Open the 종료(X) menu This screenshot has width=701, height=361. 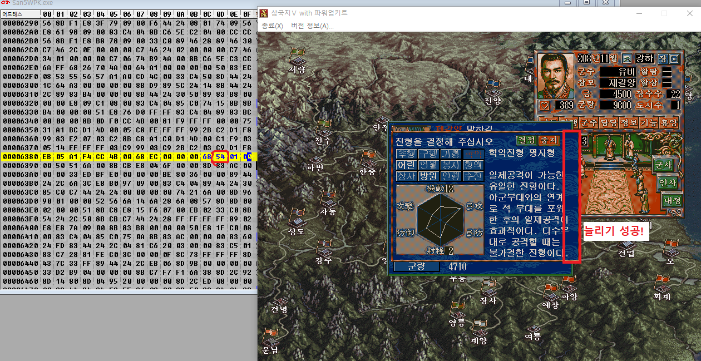coord(272,26)
